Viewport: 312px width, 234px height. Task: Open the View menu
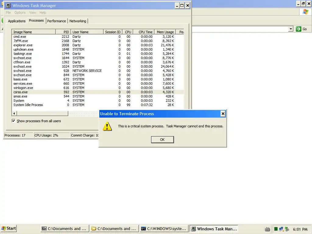click(33, 12)
